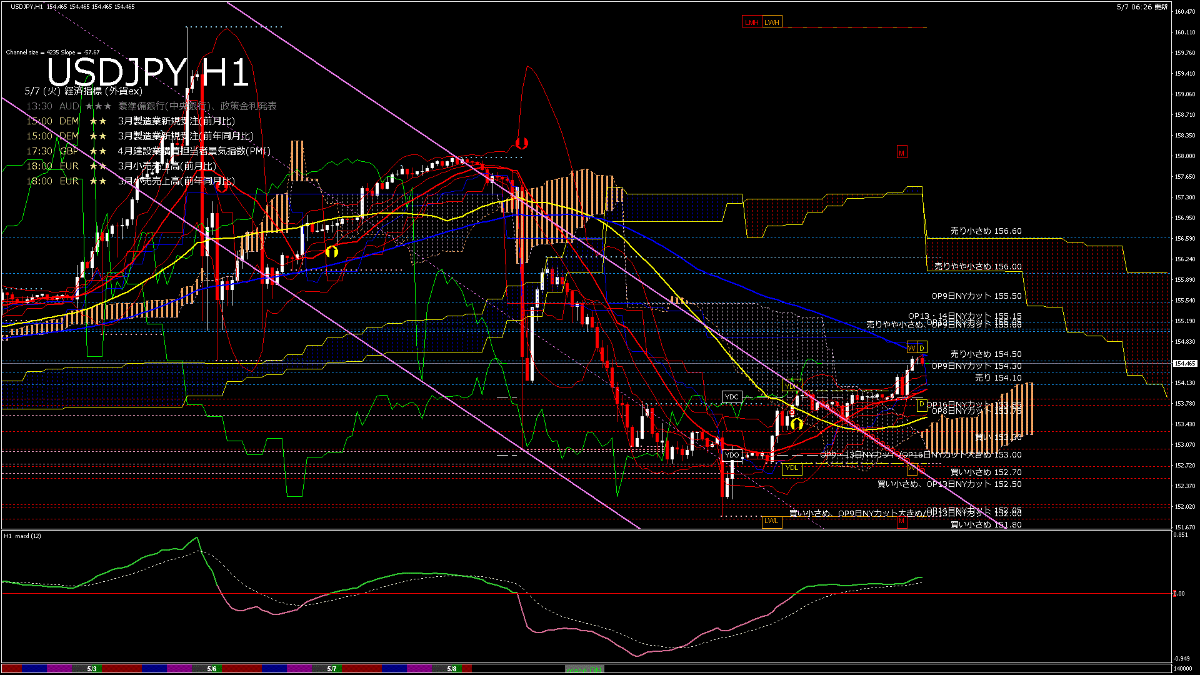Viewport: 1200px width, 675px height.
Task: Click 'OP9日NYカット 154.30' label
Action: pos(976,366)
